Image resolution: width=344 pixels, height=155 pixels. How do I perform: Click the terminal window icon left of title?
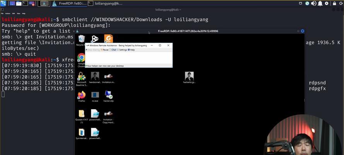[2, 10]
